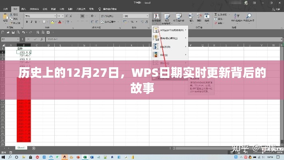This screenshot has height=160, width=284.
Task: Open Highlight Cells Rules menu entry
Action: (x=170, y=30)
